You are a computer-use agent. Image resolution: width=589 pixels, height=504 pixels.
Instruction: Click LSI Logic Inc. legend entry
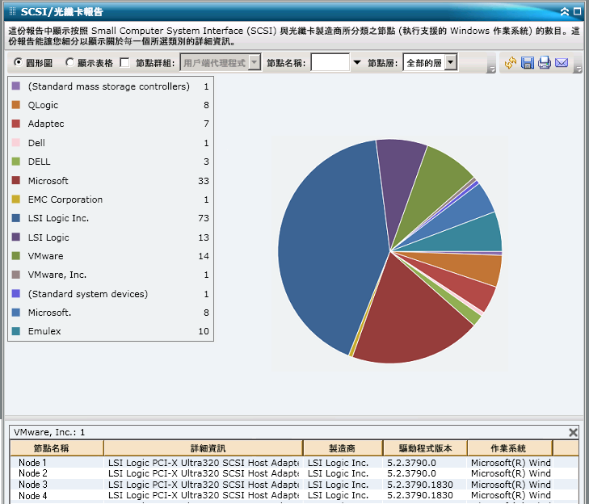pos(58,218)
